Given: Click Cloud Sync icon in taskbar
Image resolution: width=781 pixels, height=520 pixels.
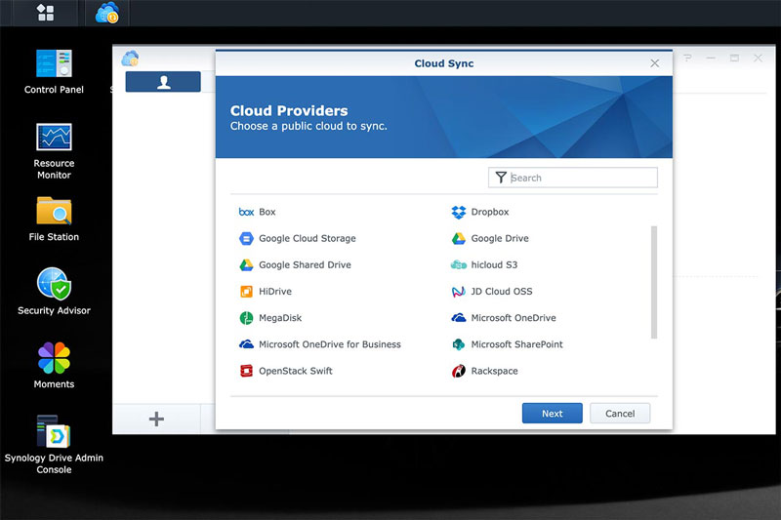Looking at the screenshot, I should tap(107, 13).
